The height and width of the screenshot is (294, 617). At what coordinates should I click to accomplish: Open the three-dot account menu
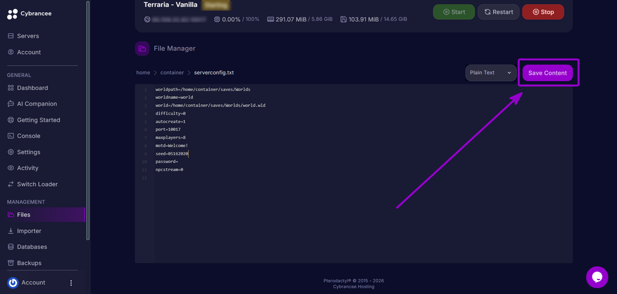[x=71, y=283]
